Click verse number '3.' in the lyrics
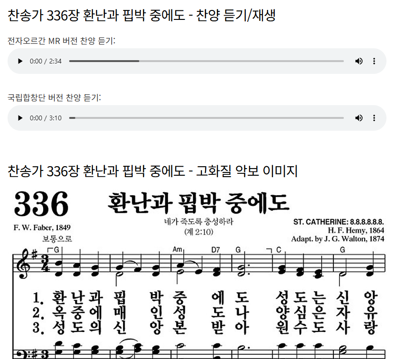Image resolution: width=395 pixels, height=359 pixels. coord(38,328)
